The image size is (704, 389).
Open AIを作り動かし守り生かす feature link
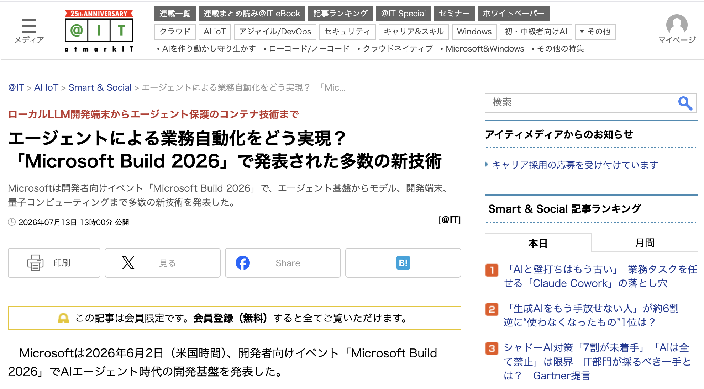coord(209,49)
